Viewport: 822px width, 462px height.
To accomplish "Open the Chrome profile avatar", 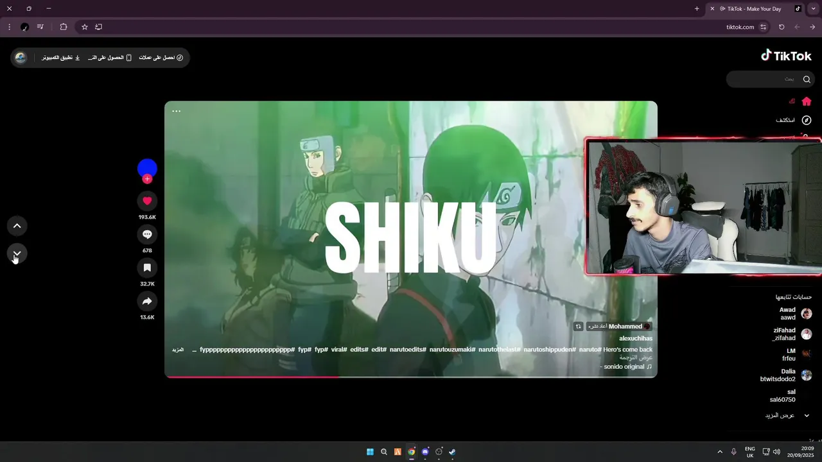I will [25, 27].
